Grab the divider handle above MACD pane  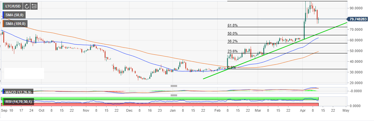pyautogui.click(x=174, y=86)
